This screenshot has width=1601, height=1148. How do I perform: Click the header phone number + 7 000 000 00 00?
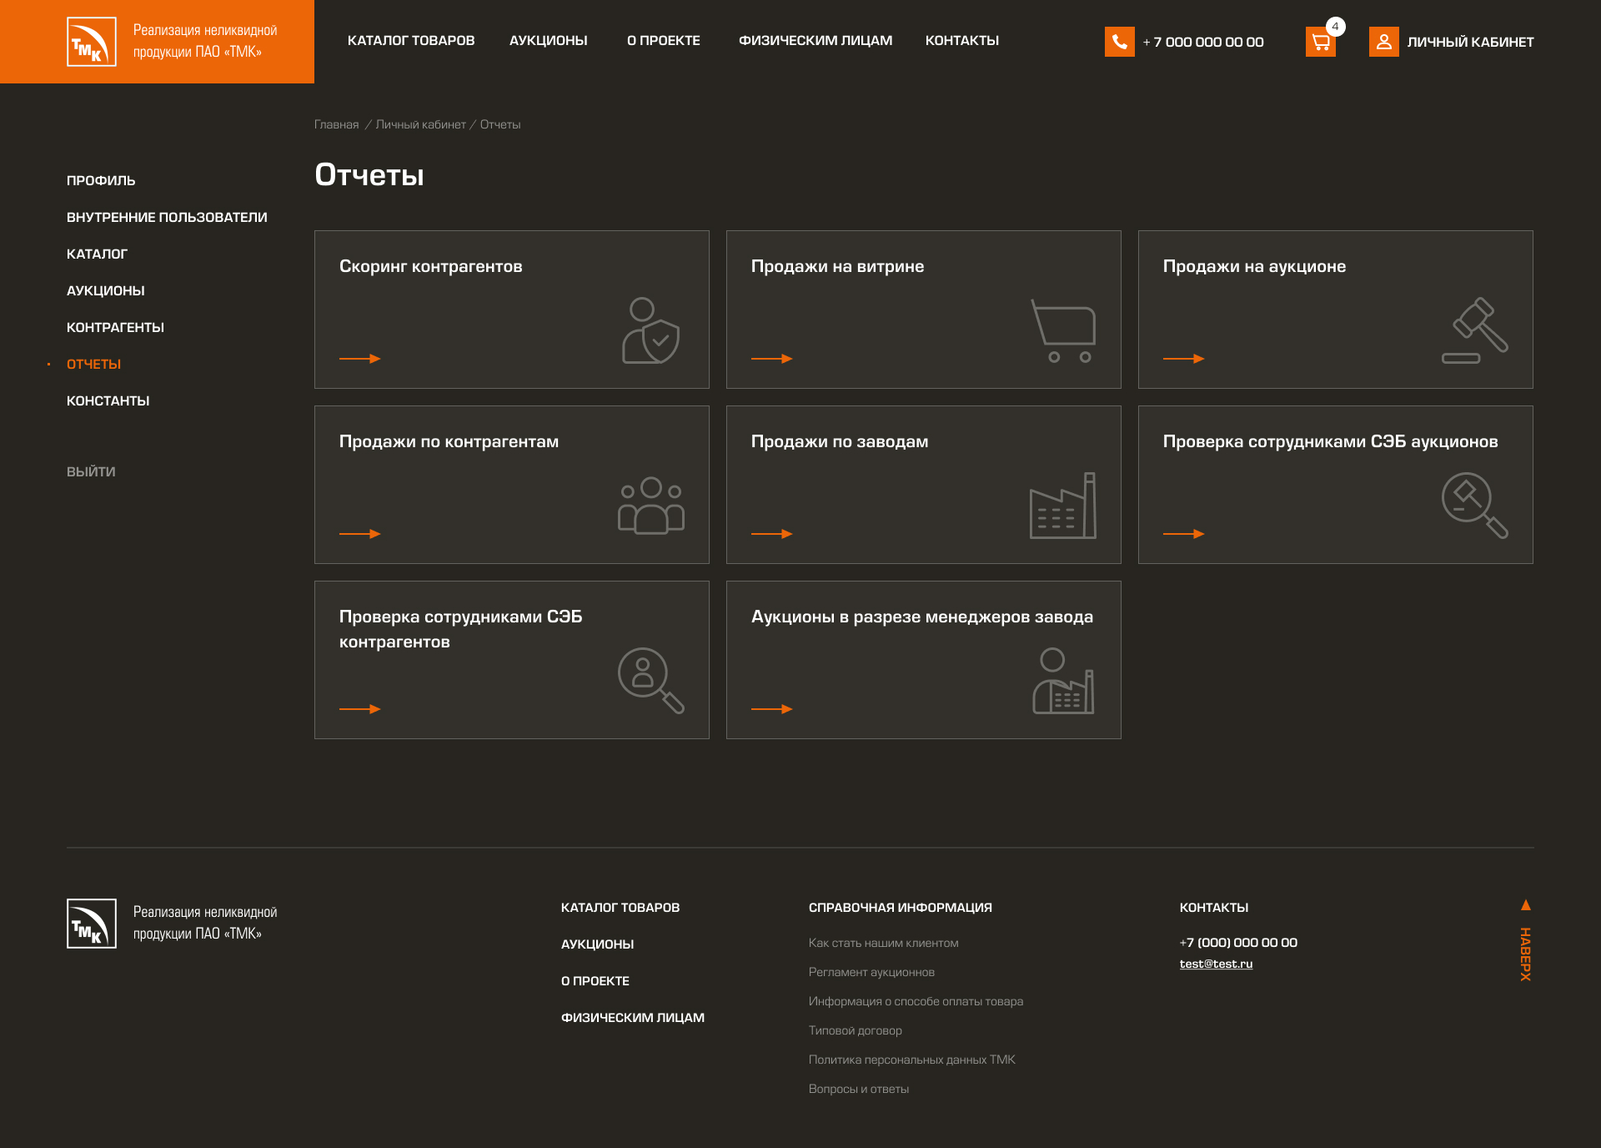(1203, 42)
